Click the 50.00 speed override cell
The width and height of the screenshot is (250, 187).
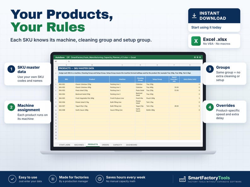(174, 88)
